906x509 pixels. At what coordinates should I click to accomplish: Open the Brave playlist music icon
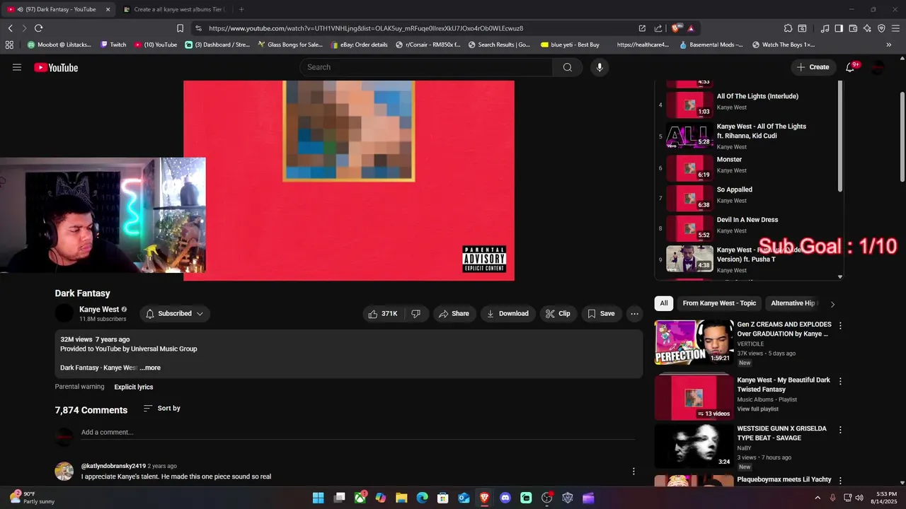[x=825, y=28]
